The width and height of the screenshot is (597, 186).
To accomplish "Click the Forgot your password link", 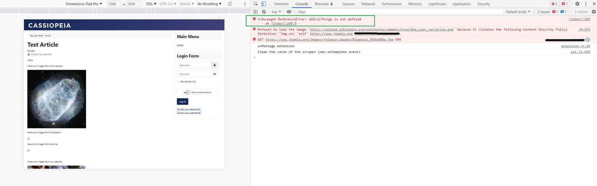I will point(189,109).
